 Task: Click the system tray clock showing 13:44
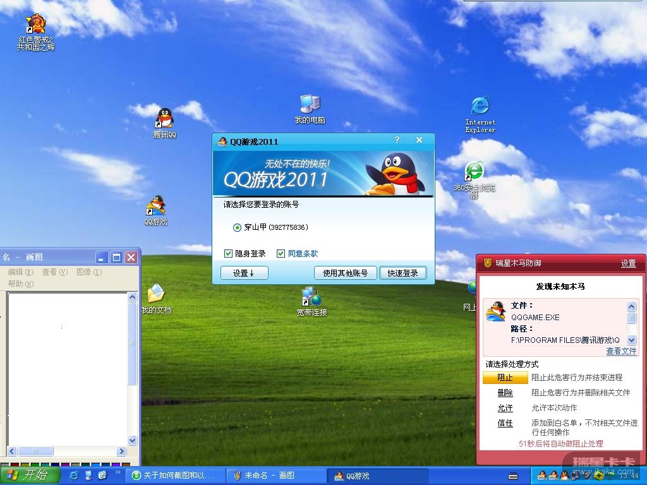tap(628, 476)
